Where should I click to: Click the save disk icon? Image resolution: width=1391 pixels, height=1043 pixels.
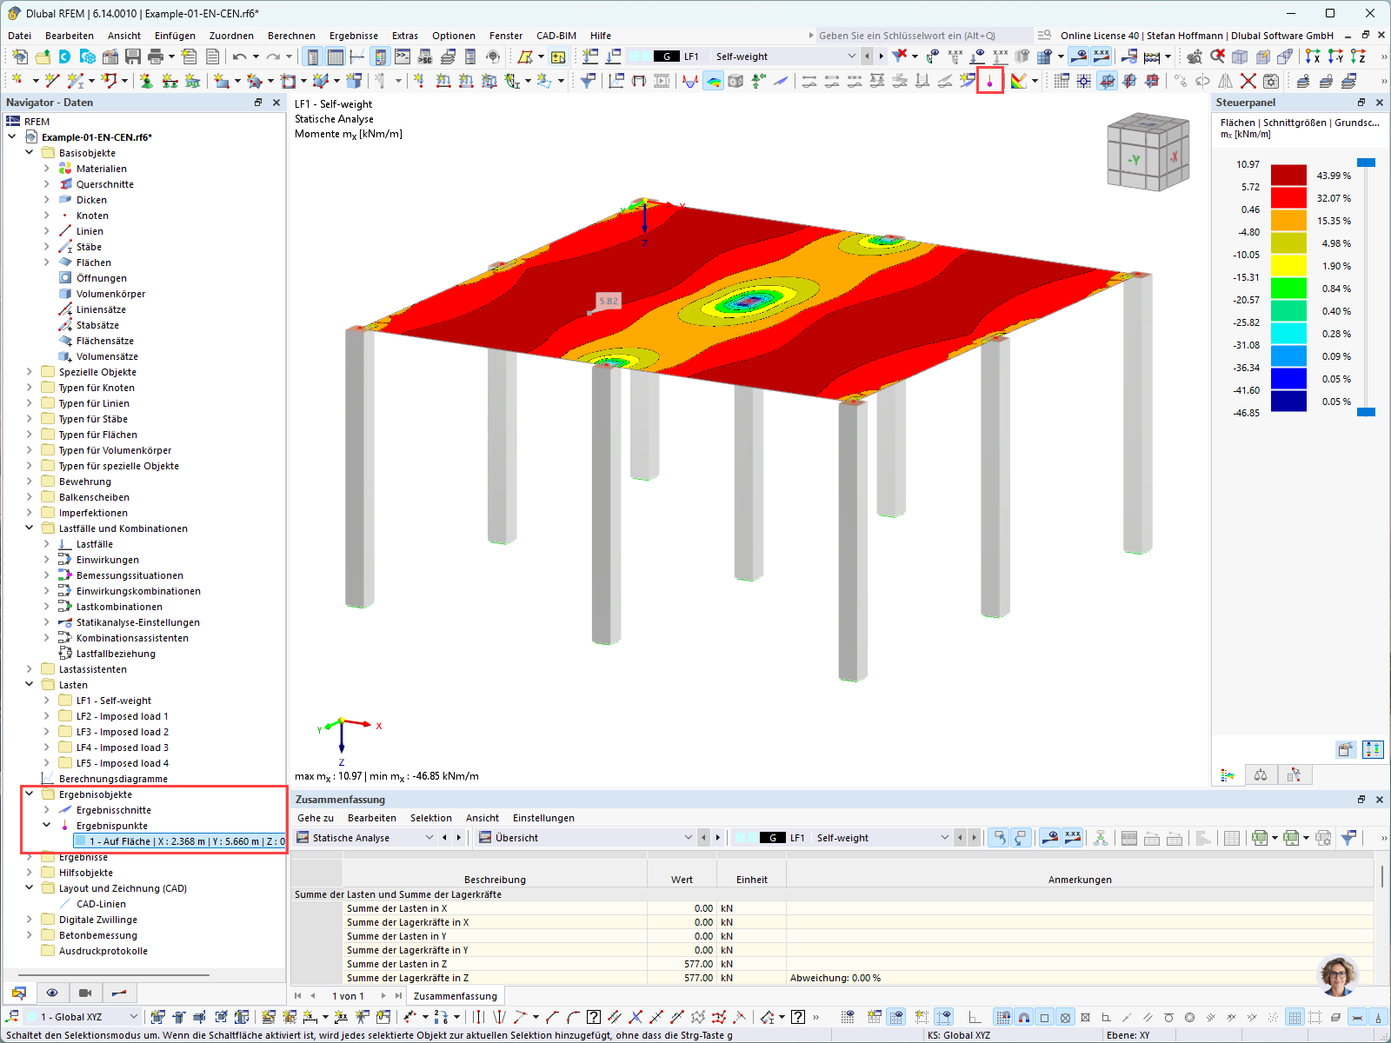coord(133,56)
